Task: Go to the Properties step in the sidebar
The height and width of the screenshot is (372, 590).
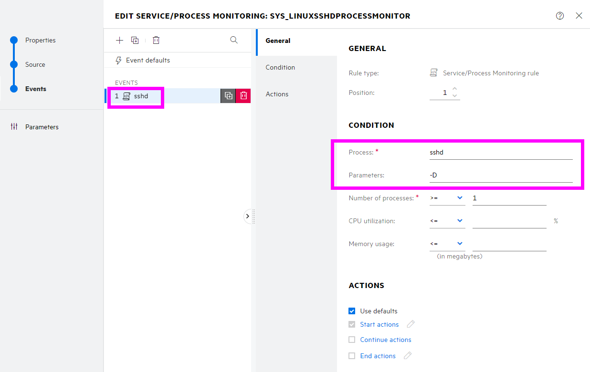Action: click(41, 40)
